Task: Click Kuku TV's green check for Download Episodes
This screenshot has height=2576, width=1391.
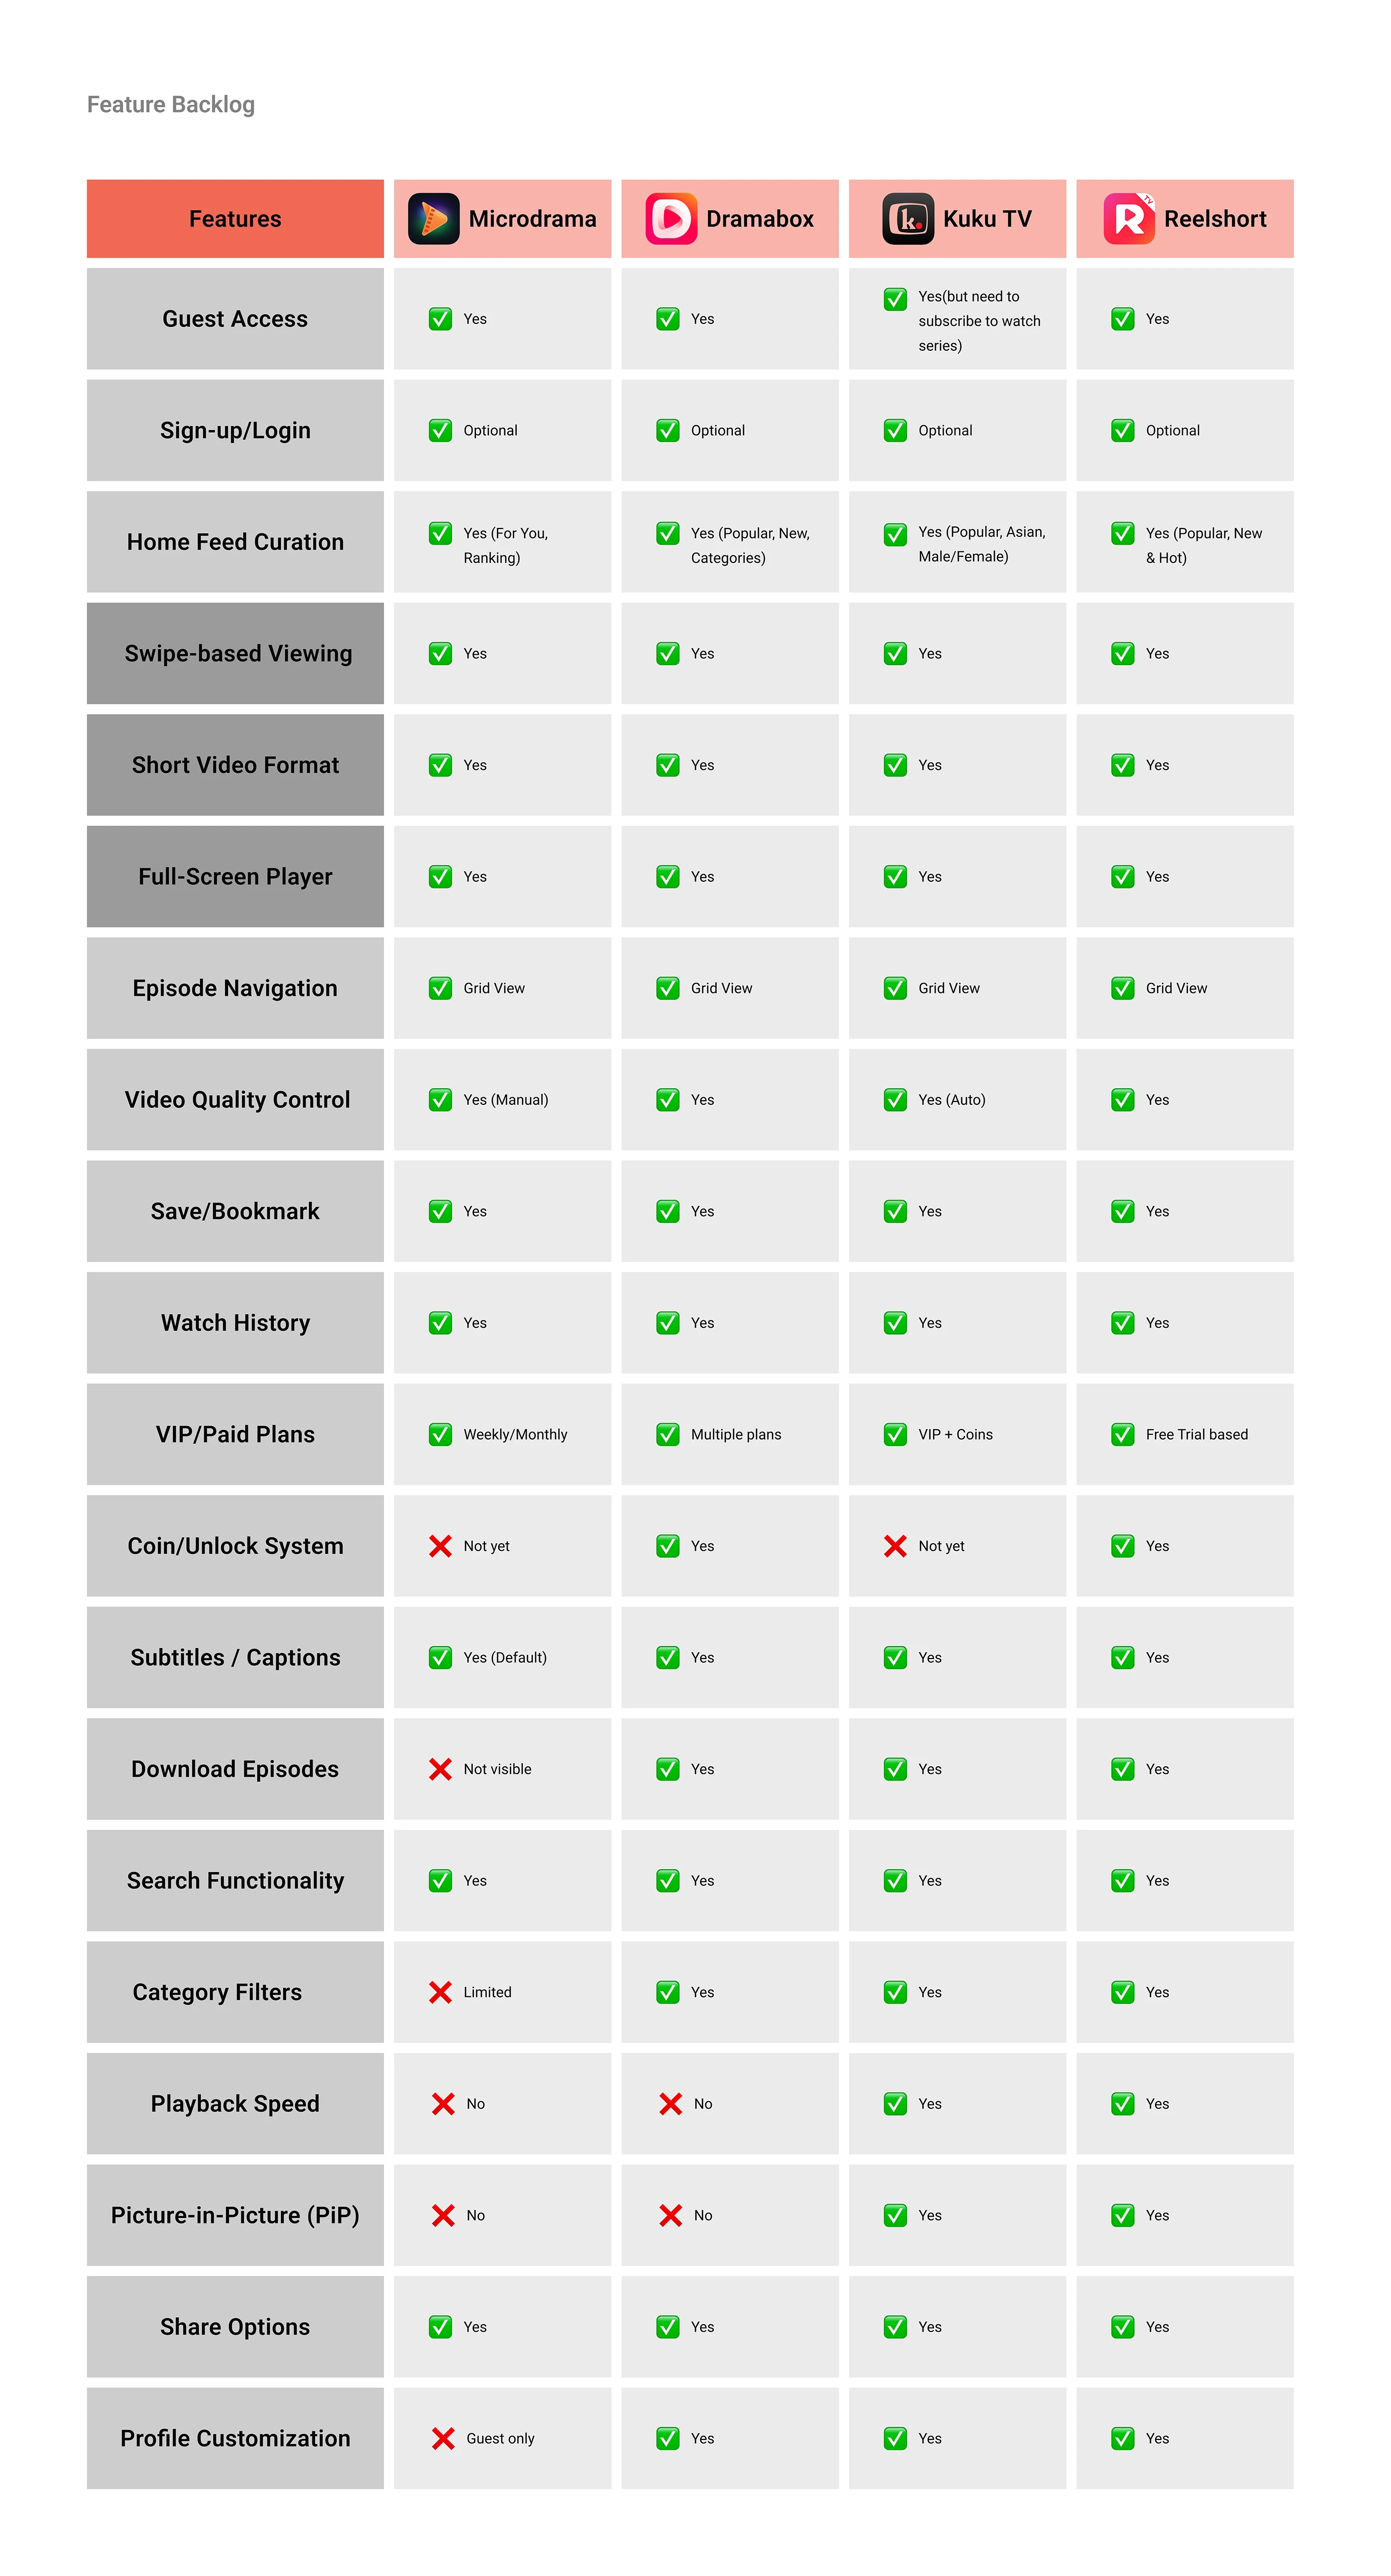Action: (895, 1769)
